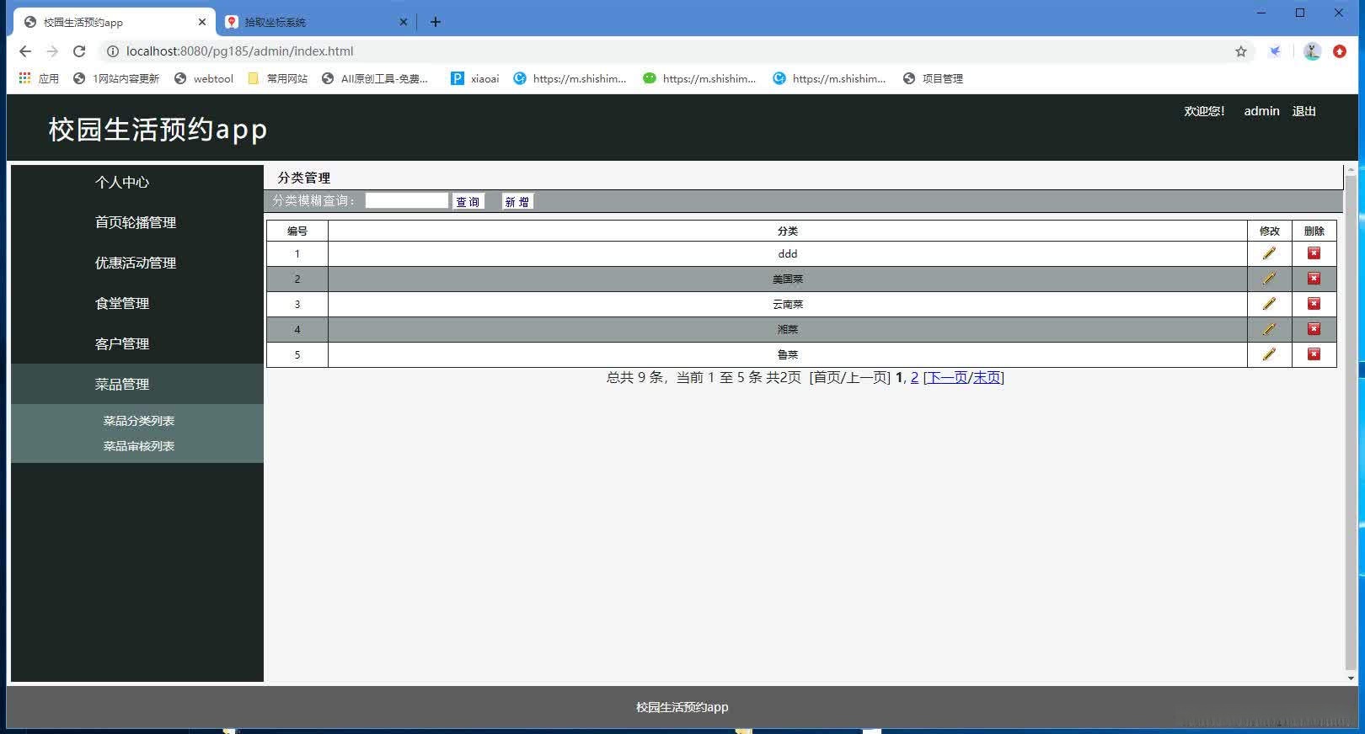
Task: Switch to the 拾取坐标系统 tab
Action: click(316, 22)
